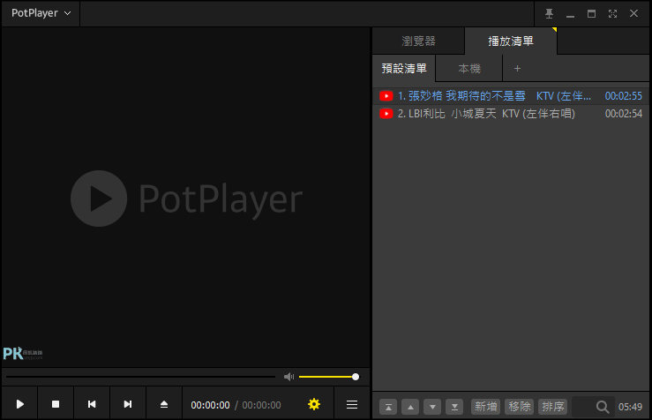Switch to fullscreen mode

tap(612, 14)
